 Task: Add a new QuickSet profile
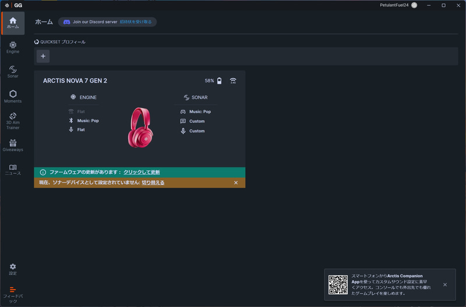43,56
